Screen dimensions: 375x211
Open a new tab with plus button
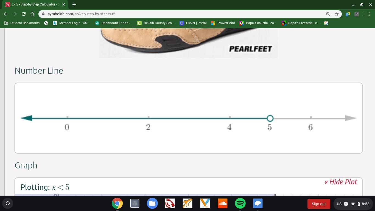[x=74, y=4]
